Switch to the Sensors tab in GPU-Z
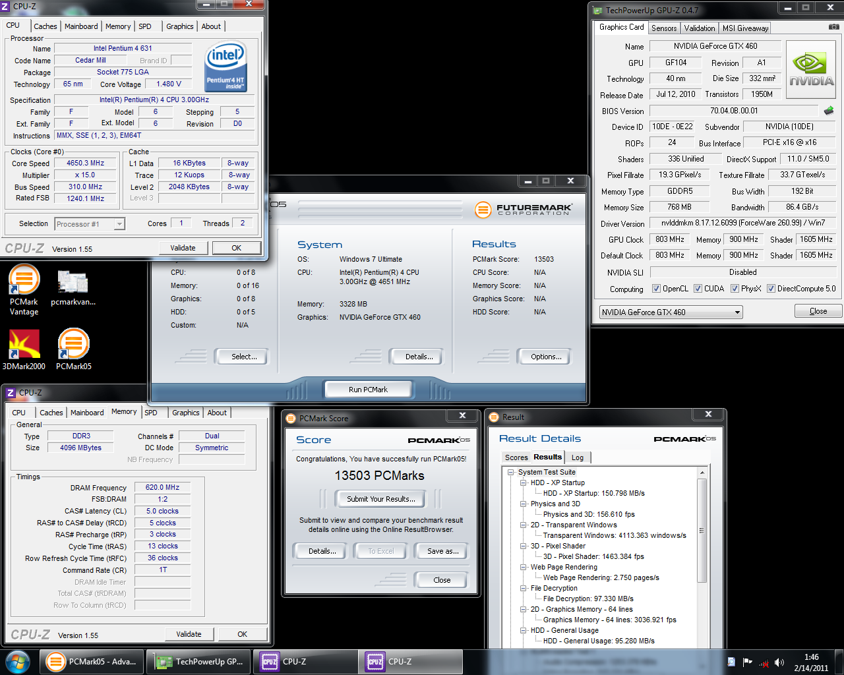Image resolution: width=844 pixels, height=675 pixels. (664, 28)
